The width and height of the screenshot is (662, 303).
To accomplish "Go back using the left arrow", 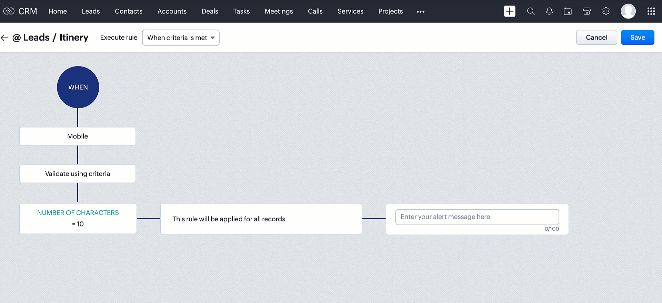I will click(x=4, y=38).
